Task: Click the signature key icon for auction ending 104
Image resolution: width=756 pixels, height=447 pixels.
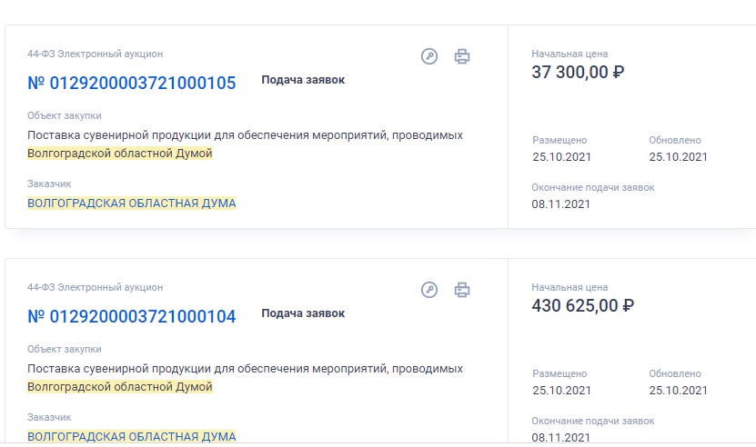Action: (429, 290)
